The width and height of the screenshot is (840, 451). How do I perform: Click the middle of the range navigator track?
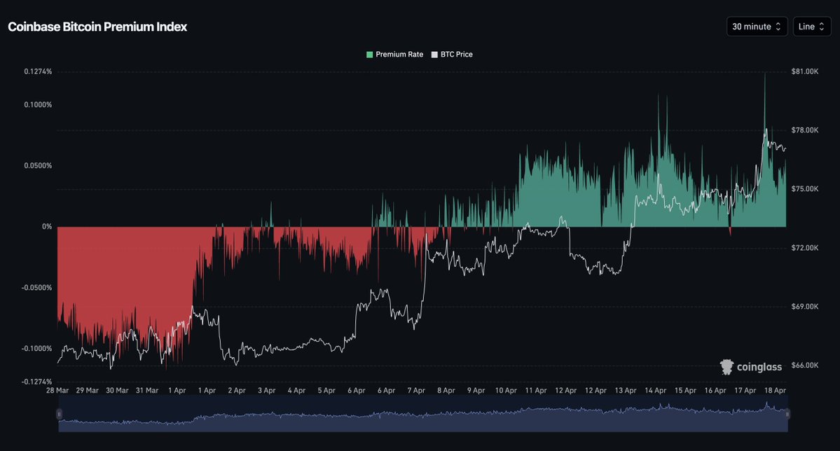point(422,413)
